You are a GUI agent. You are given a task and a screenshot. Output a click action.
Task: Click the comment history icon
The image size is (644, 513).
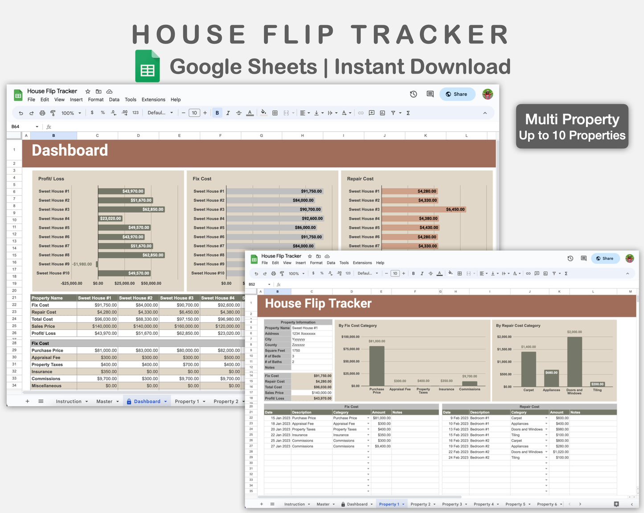coord(430,94)
